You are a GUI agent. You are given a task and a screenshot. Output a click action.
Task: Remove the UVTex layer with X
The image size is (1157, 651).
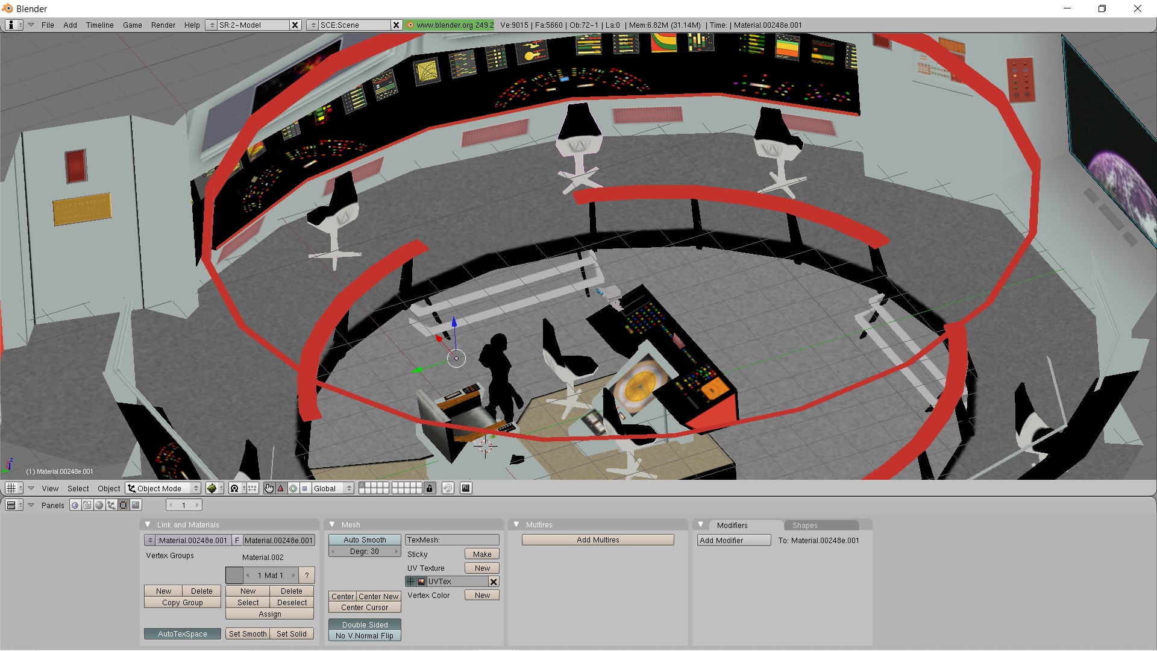tap(494, 582)
